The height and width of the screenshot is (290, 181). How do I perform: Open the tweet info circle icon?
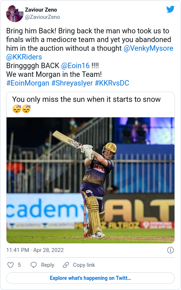170,250
